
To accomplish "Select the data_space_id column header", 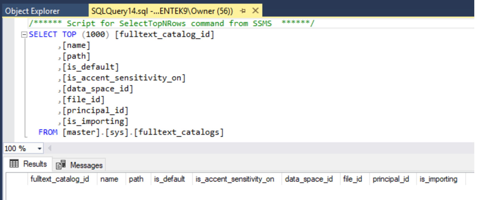I will pos(311,179).
